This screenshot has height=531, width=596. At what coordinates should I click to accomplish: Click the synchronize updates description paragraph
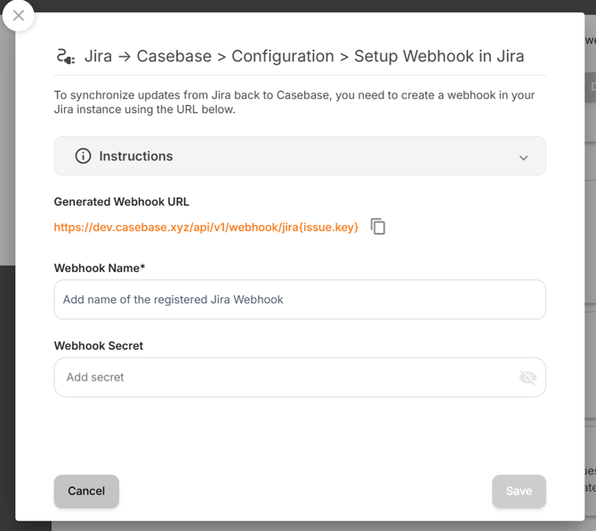[294, 102]
